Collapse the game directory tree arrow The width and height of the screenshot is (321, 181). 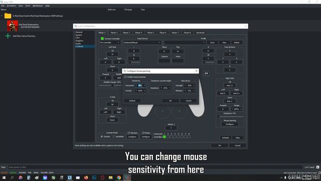pos(2,16)
